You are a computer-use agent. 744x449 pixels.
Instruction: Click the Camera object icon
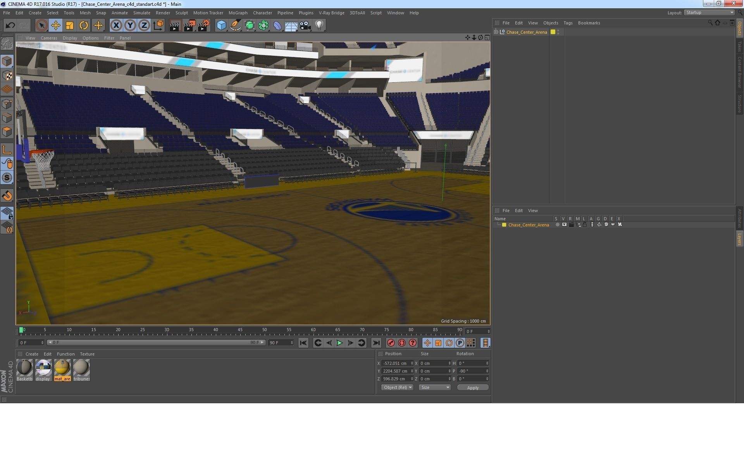click(305, 26)
